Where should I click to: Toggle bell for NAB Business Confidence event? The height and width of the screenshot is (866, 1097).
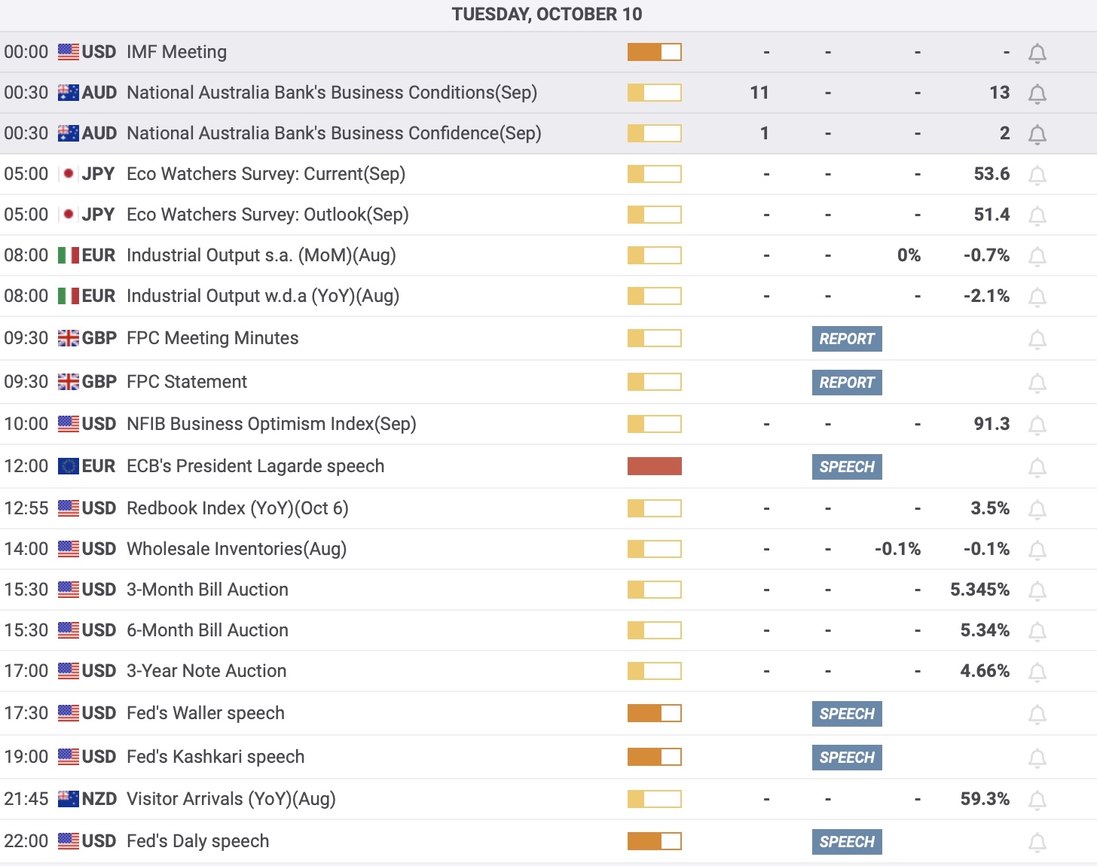pos(1037,134)
